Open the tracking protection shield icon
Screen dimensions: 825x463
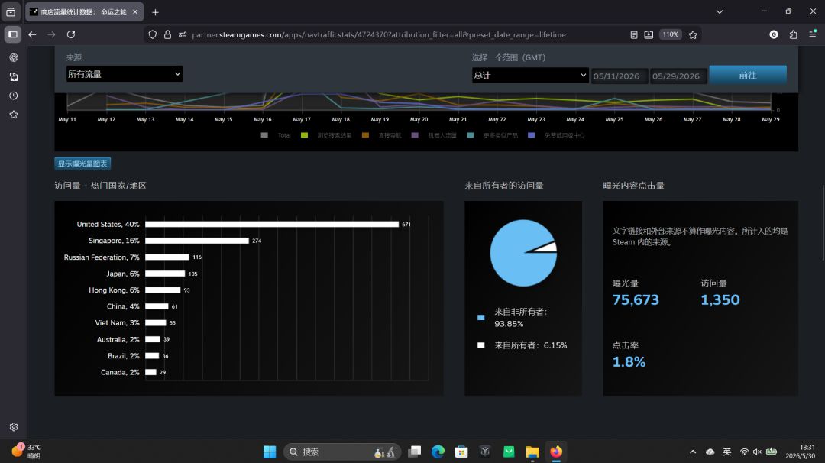click(x=153, y=34)
